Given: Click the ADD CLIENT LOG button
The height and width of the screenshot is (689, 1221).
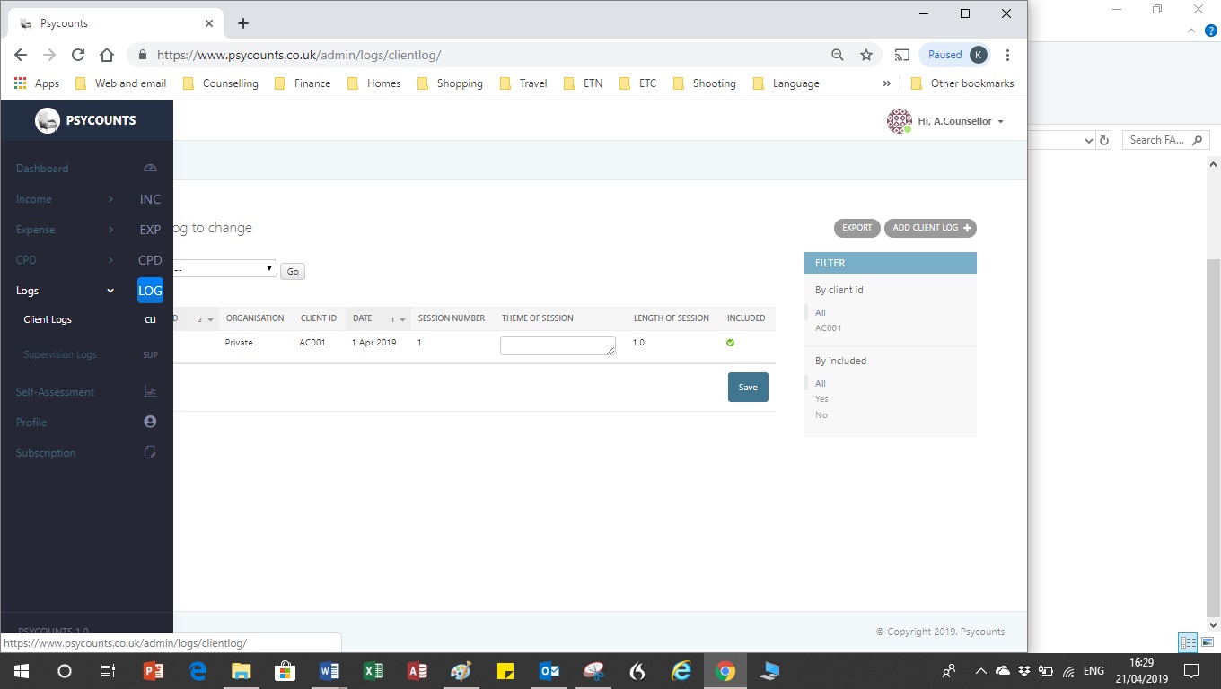Looking at the screenshot, I should click(930, 228).
